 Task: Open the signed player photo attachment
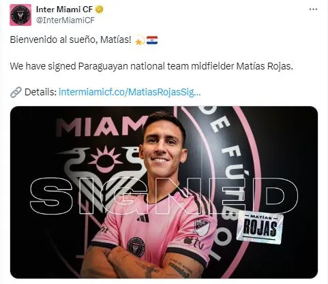164,192
